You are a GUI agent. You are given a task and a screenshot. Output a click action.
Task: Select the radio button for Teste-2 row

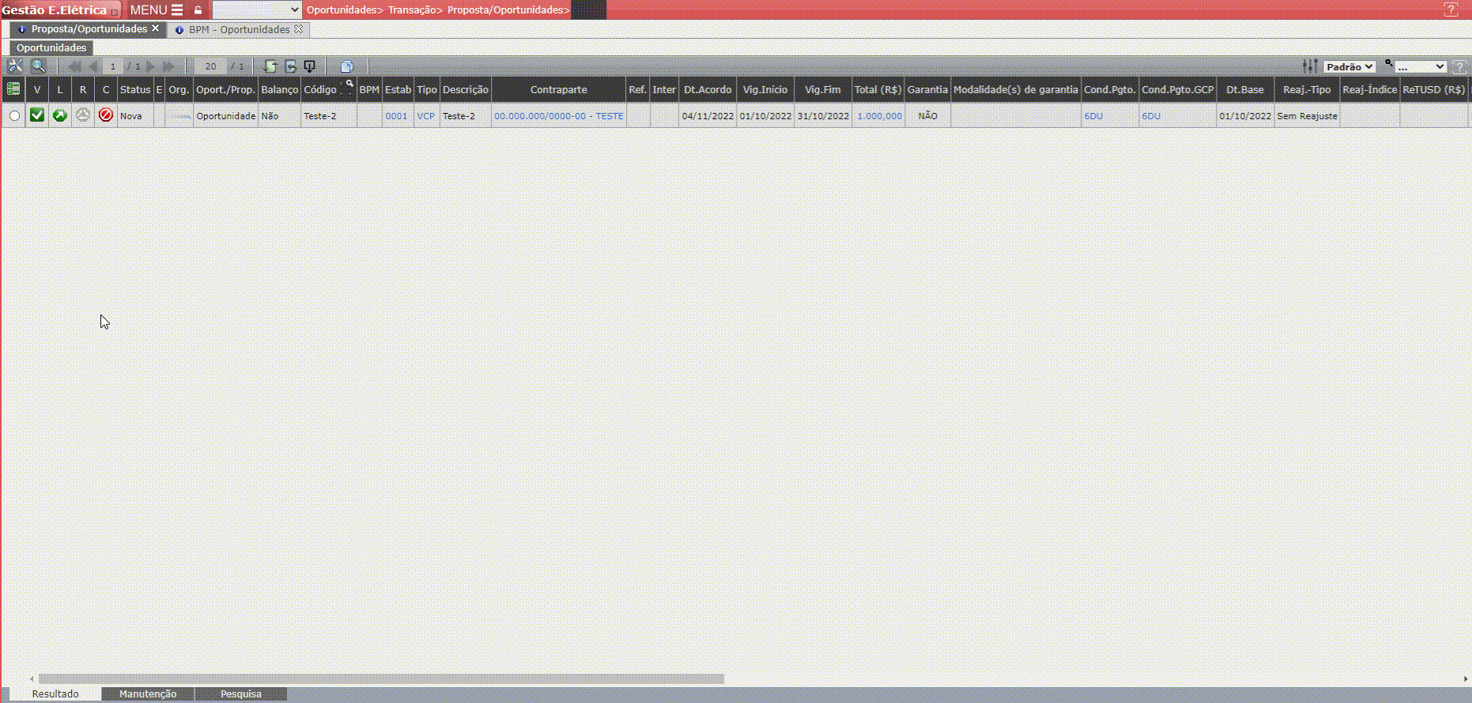pos(14,116)
